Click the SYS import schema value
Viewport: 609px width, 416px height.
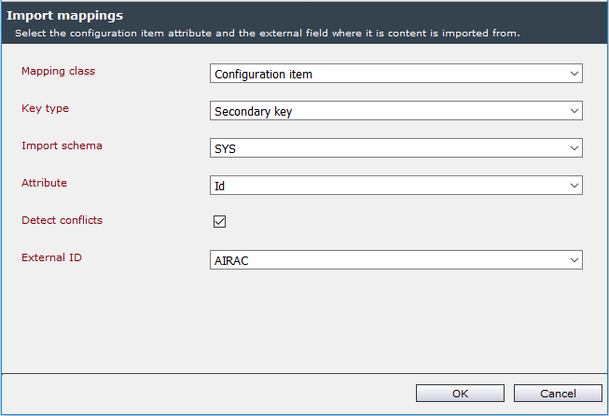click(x=226, y=148)
